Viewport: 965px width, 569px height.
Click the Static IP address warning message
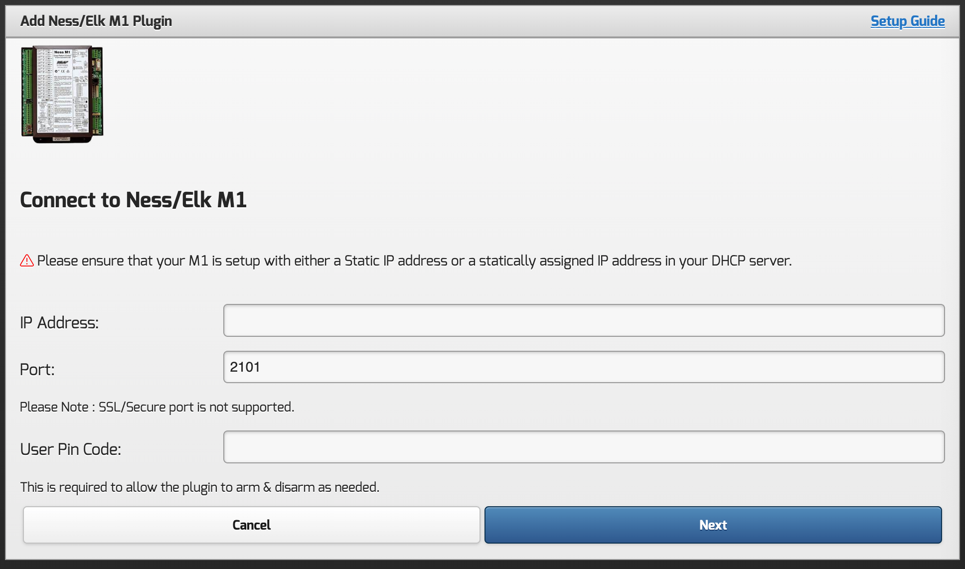[414, 261]
